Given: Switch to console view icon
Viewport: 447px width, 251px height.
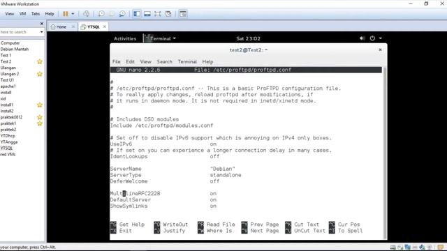Looking at the screenshot, I should [183, 14].
